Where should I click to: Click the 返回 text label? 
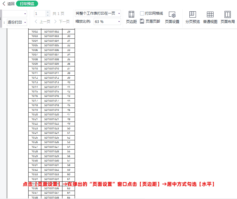click(11, 4)
